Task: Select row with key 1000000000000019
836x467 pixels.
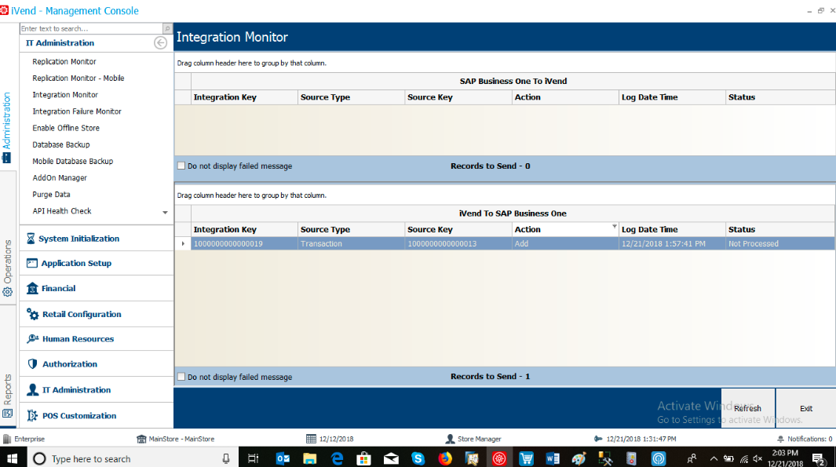Action: pos(505,243)
